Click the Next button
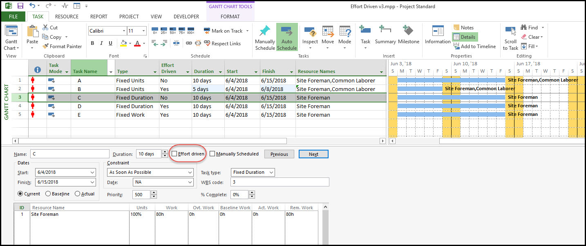 click(313, 154)
